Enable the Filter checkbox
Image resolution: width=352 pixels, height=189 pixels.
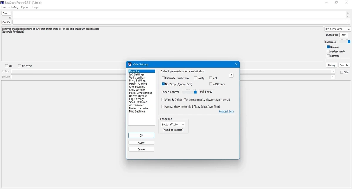[x=342, y=72]
